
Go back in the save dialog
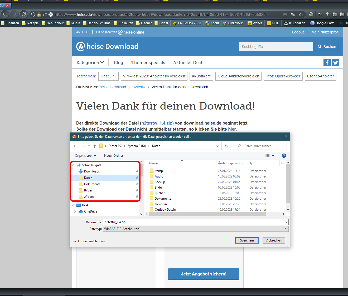pyautogui.click(x=75, y=146)
